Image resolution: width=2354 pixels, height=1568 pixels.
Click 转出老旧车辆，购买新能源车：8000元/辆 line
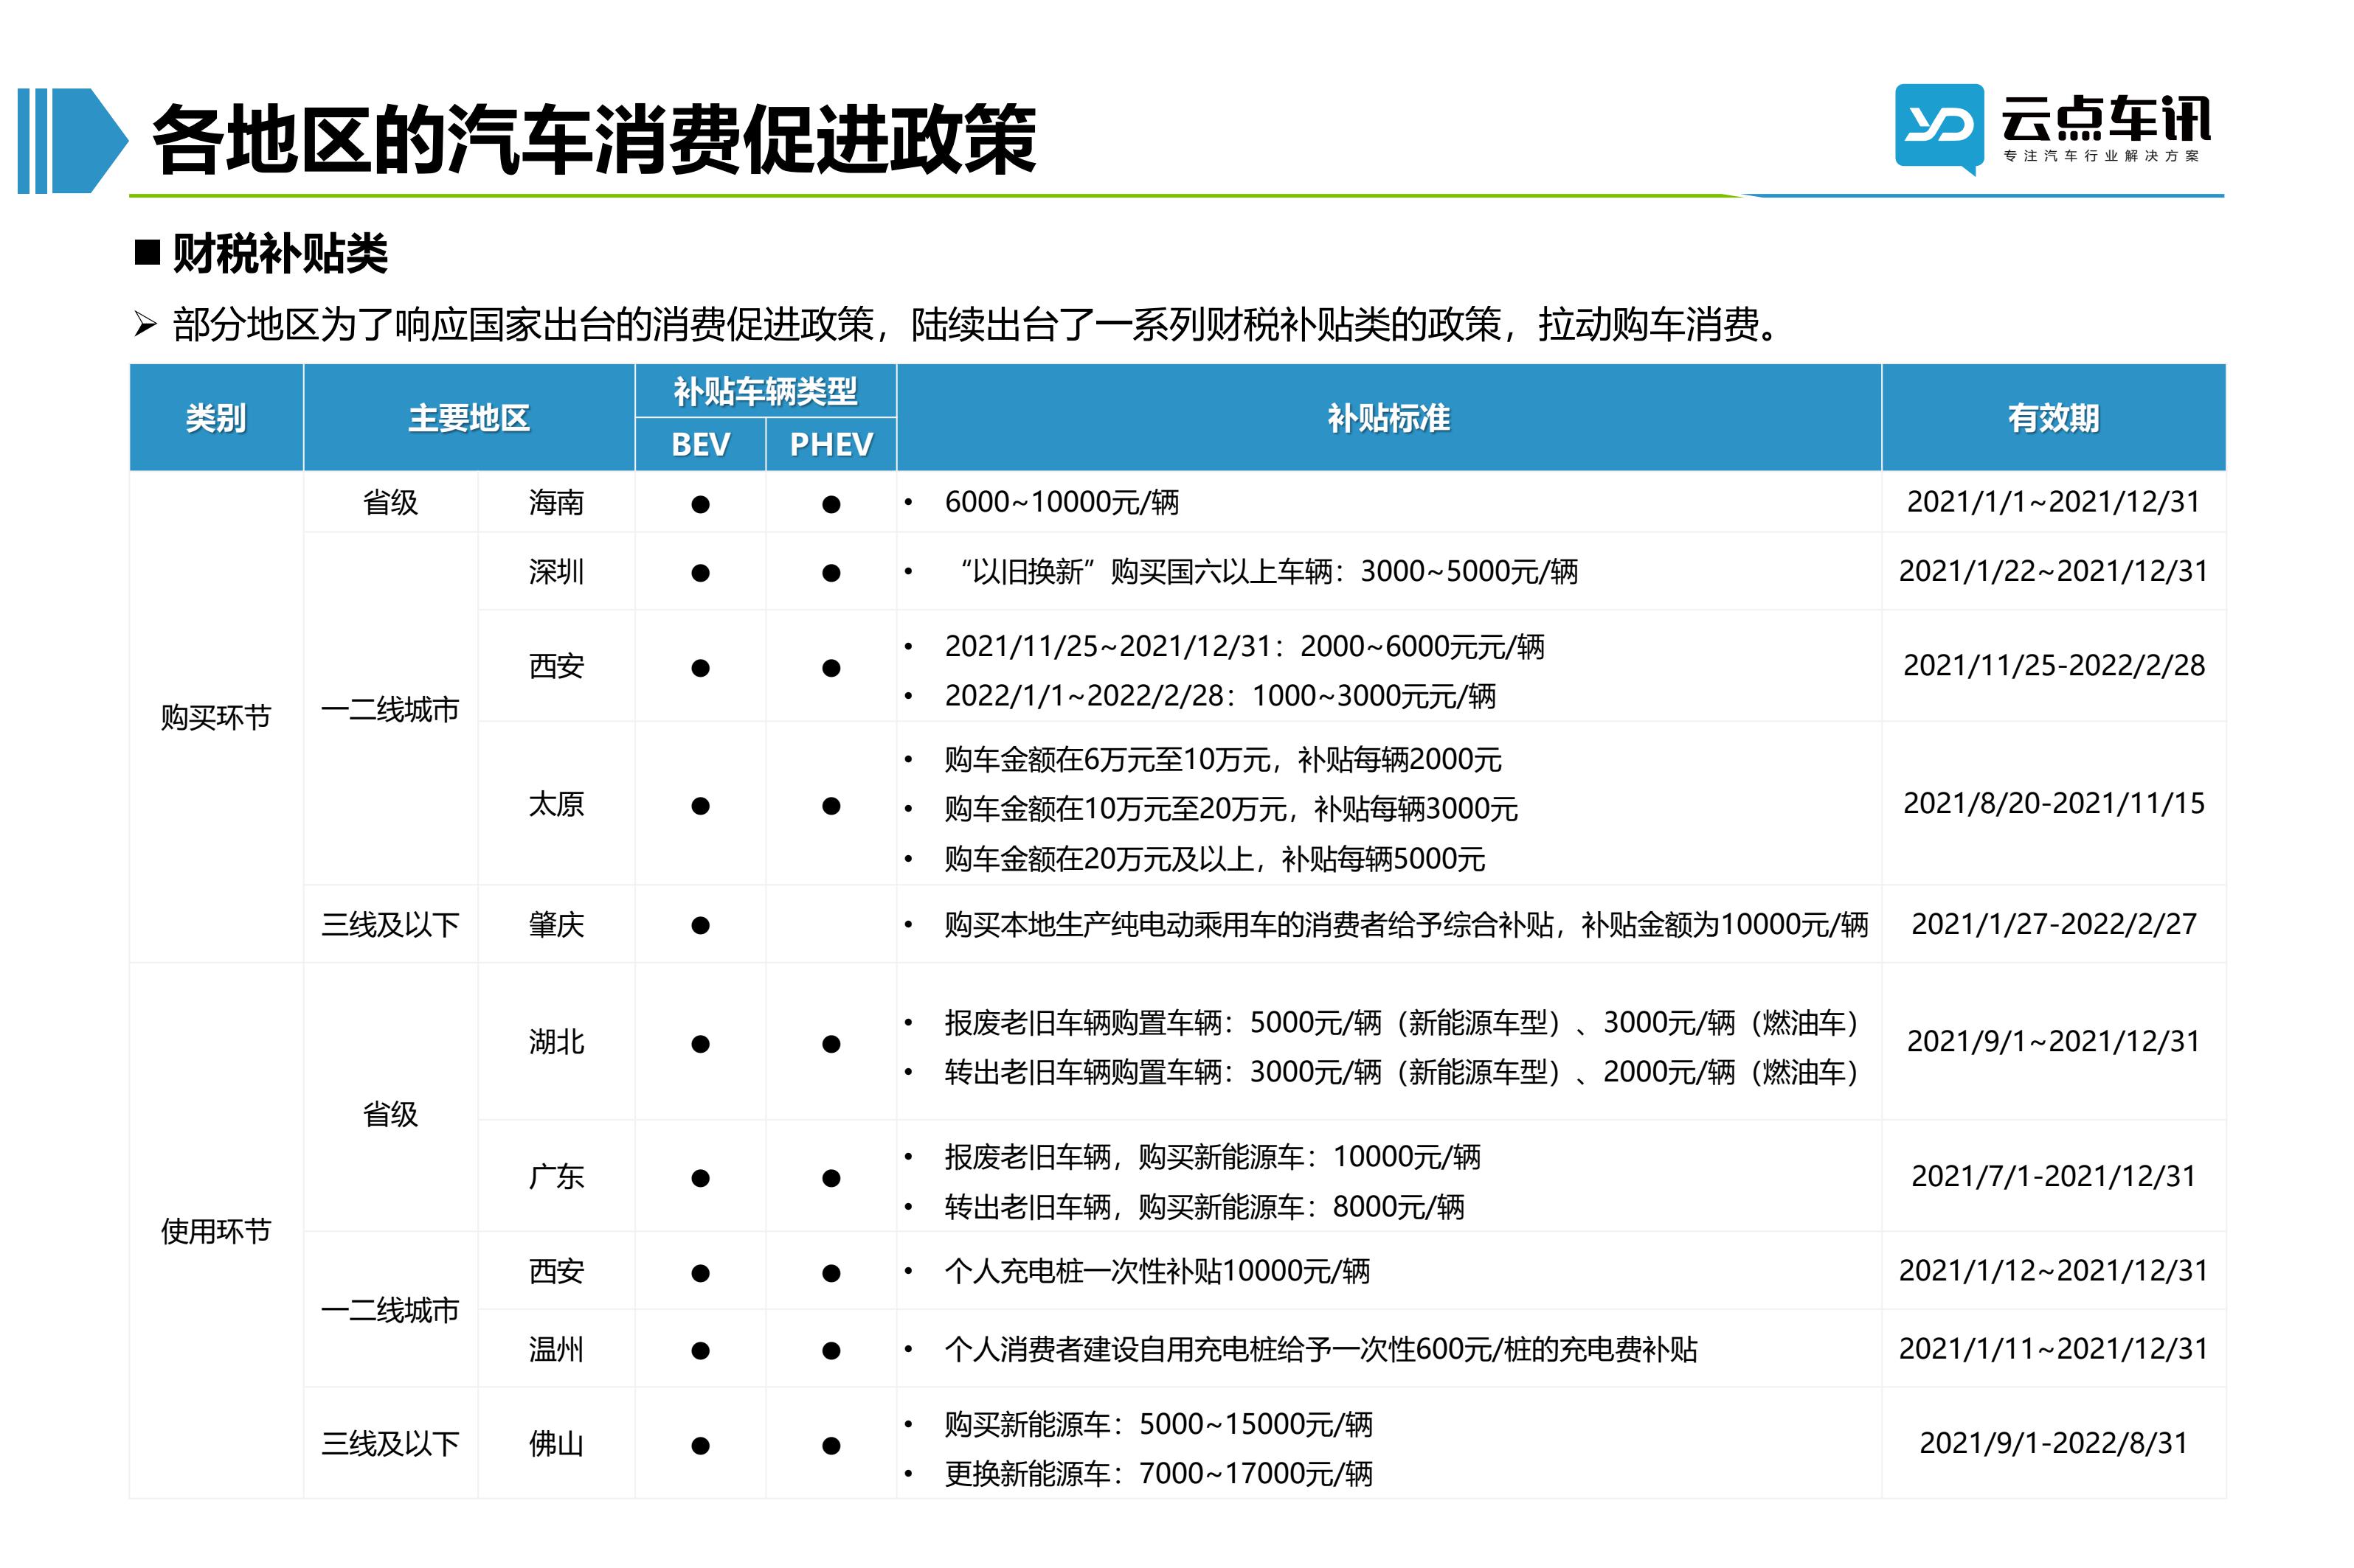point(1205,1207)
